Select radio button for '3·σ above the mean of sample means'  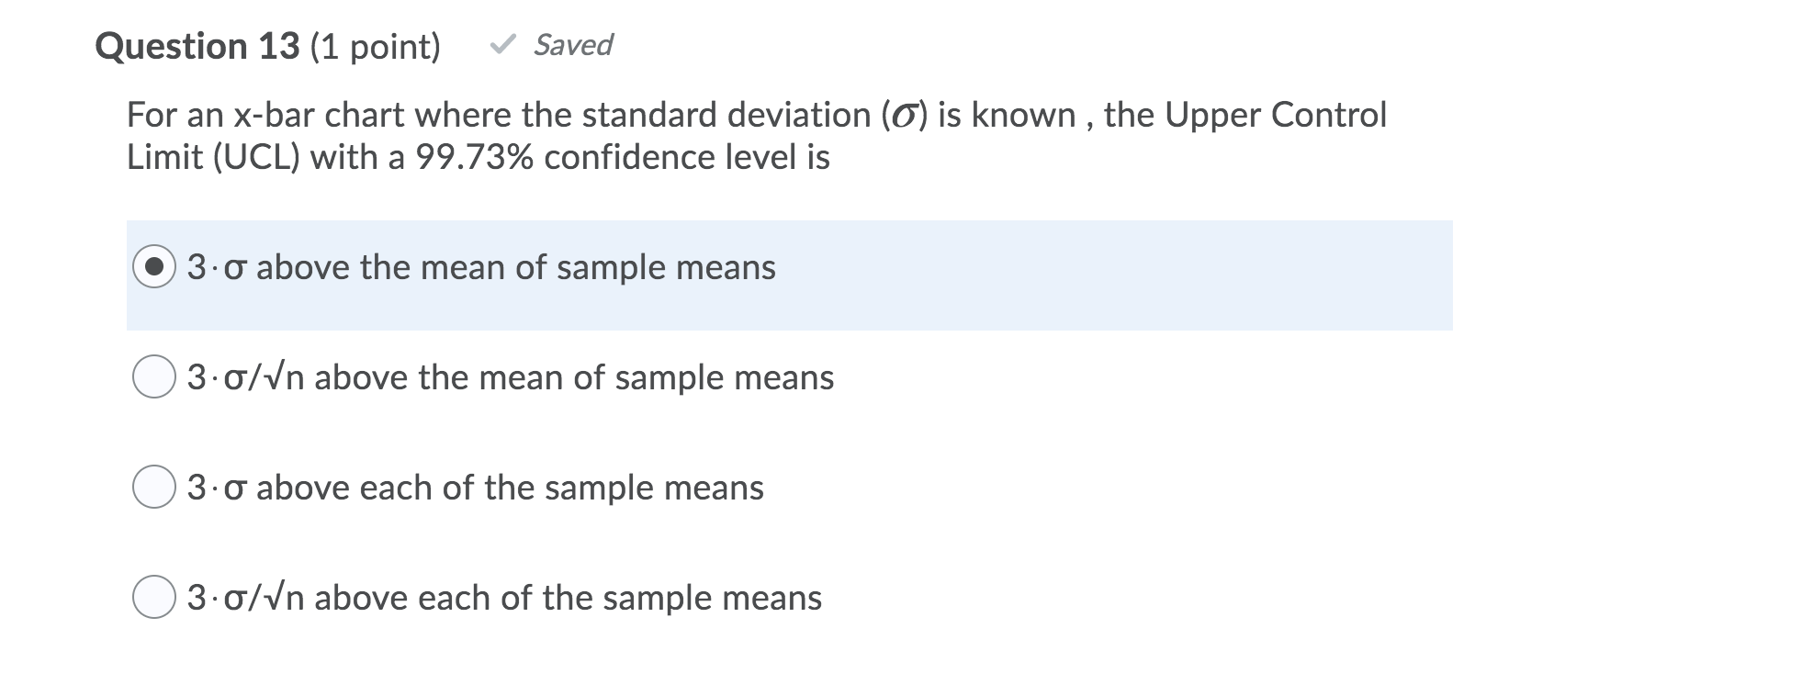point(156,268)
